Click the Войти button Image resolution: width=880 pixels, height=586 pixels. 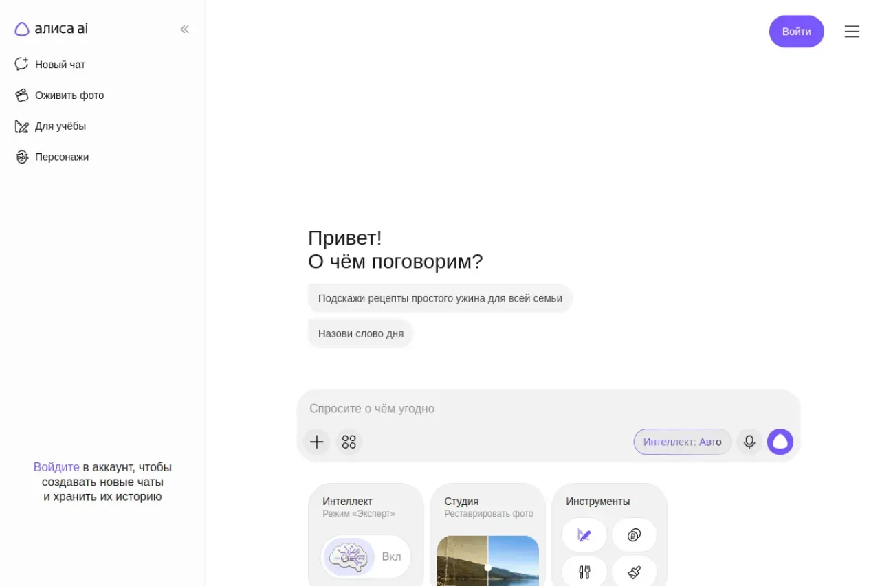pyautogui.click(x=796, y=32)
